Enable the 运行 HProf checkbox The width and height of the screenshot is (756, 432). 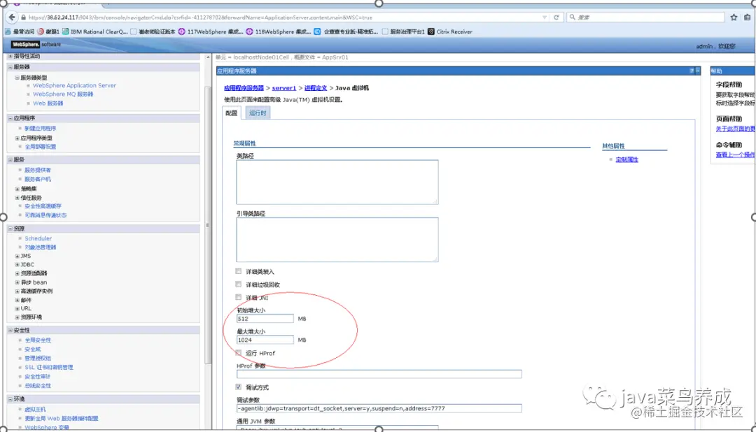239,353
